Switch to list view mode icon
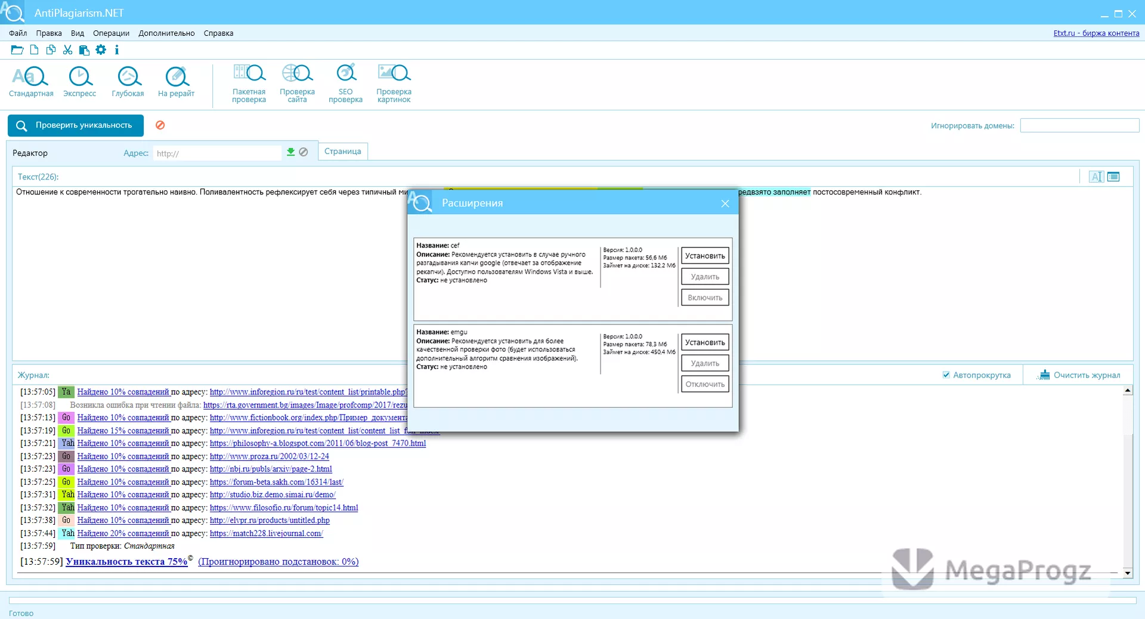1145x619 pixels. pos(1113,177)
